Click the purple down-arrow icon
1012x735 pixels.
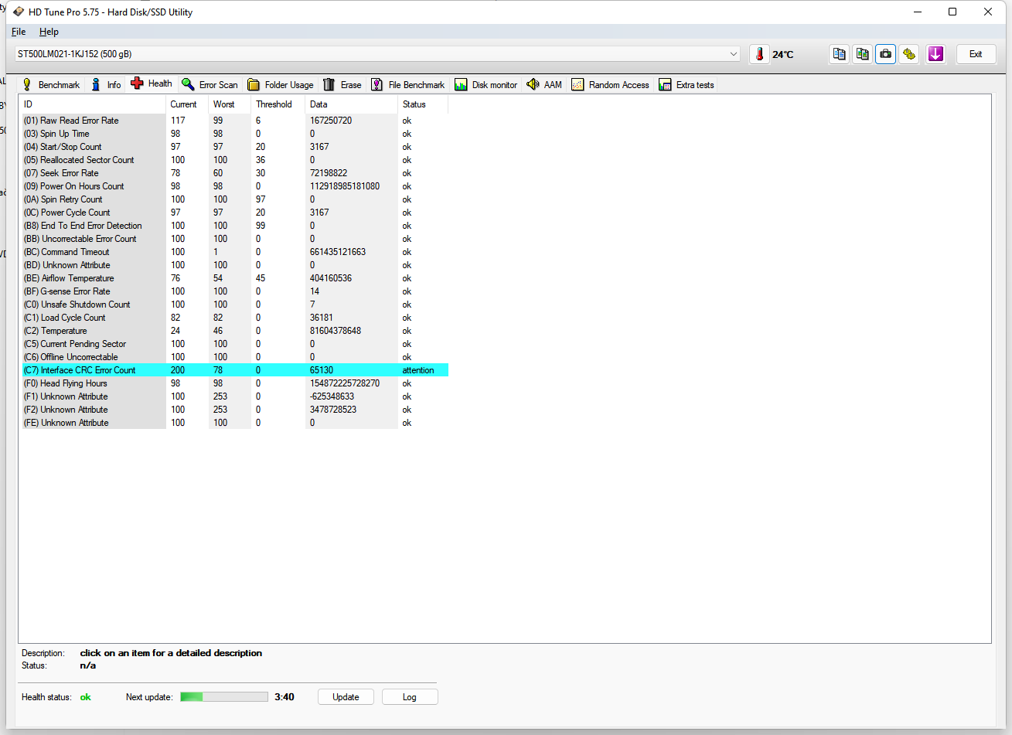(x=935, y=54)
